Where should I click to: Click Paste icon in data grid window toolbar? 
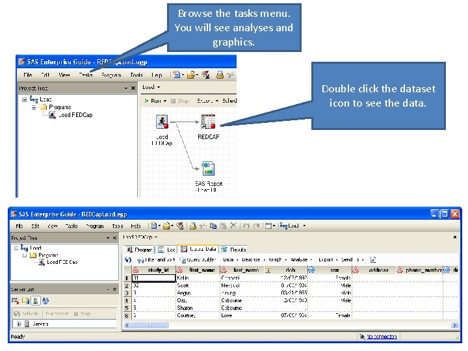pyautogui.click(x=223, y=226)
